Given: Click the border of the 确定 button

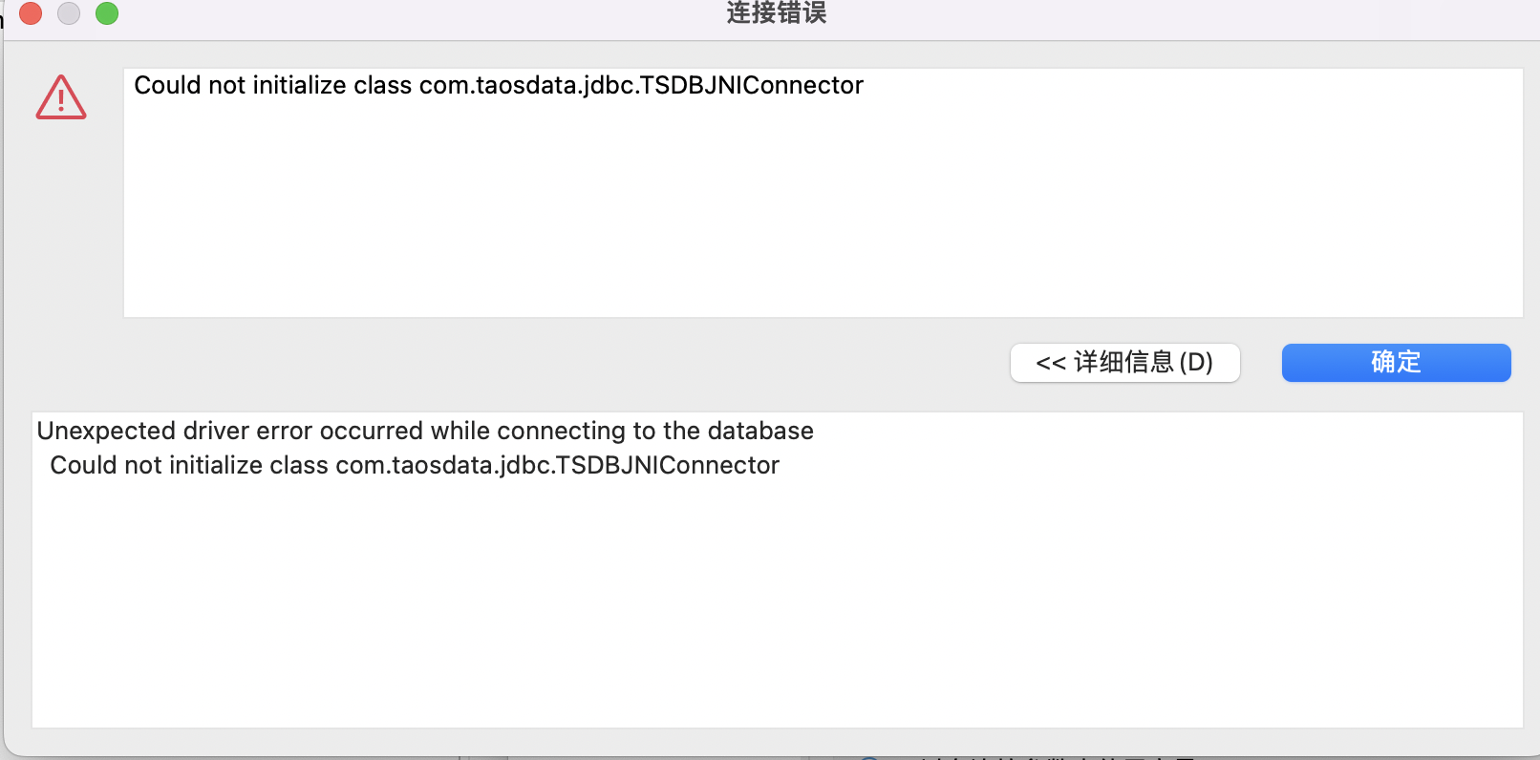Looking at the screenshot, I should (x=1396, y=346).
